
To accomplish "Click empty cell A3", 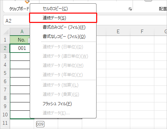I will (20, 57).
